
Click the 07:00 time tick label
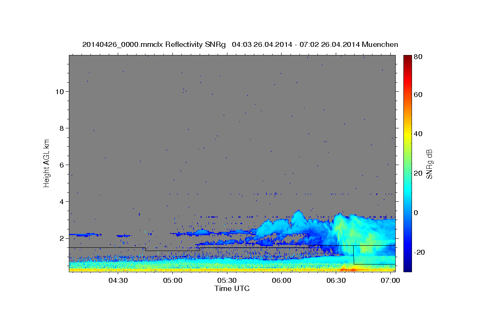(390, 281)
